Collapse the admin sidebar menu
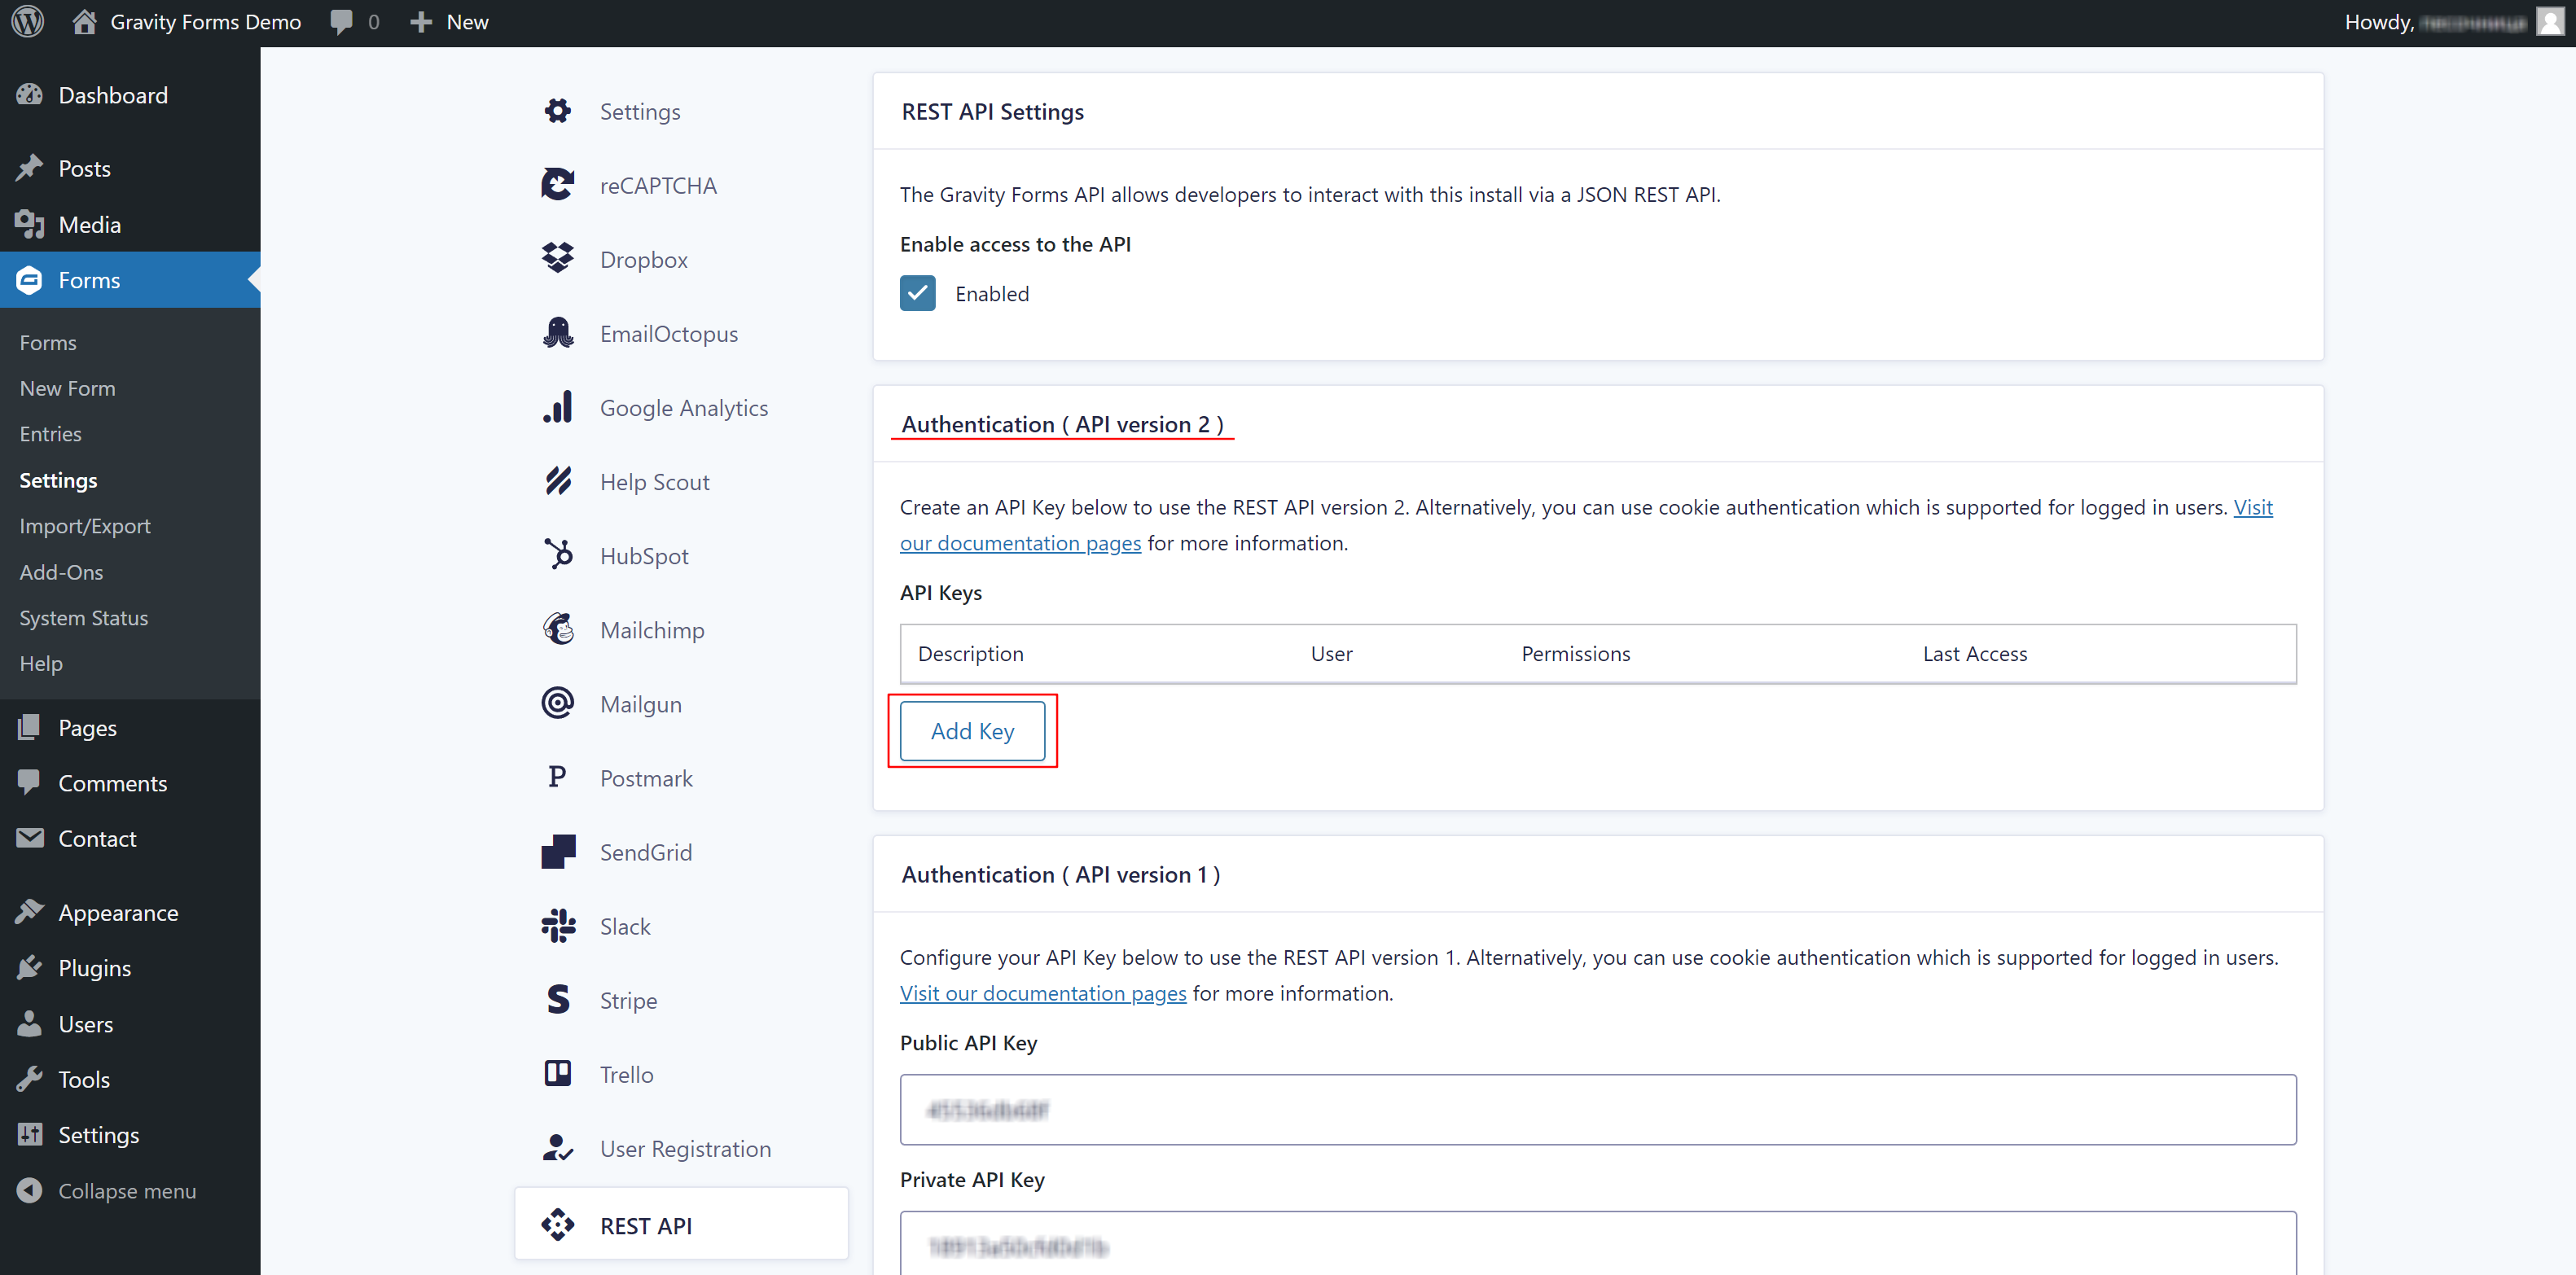The image size is (2576, 1275). [x=107, y=1190]
